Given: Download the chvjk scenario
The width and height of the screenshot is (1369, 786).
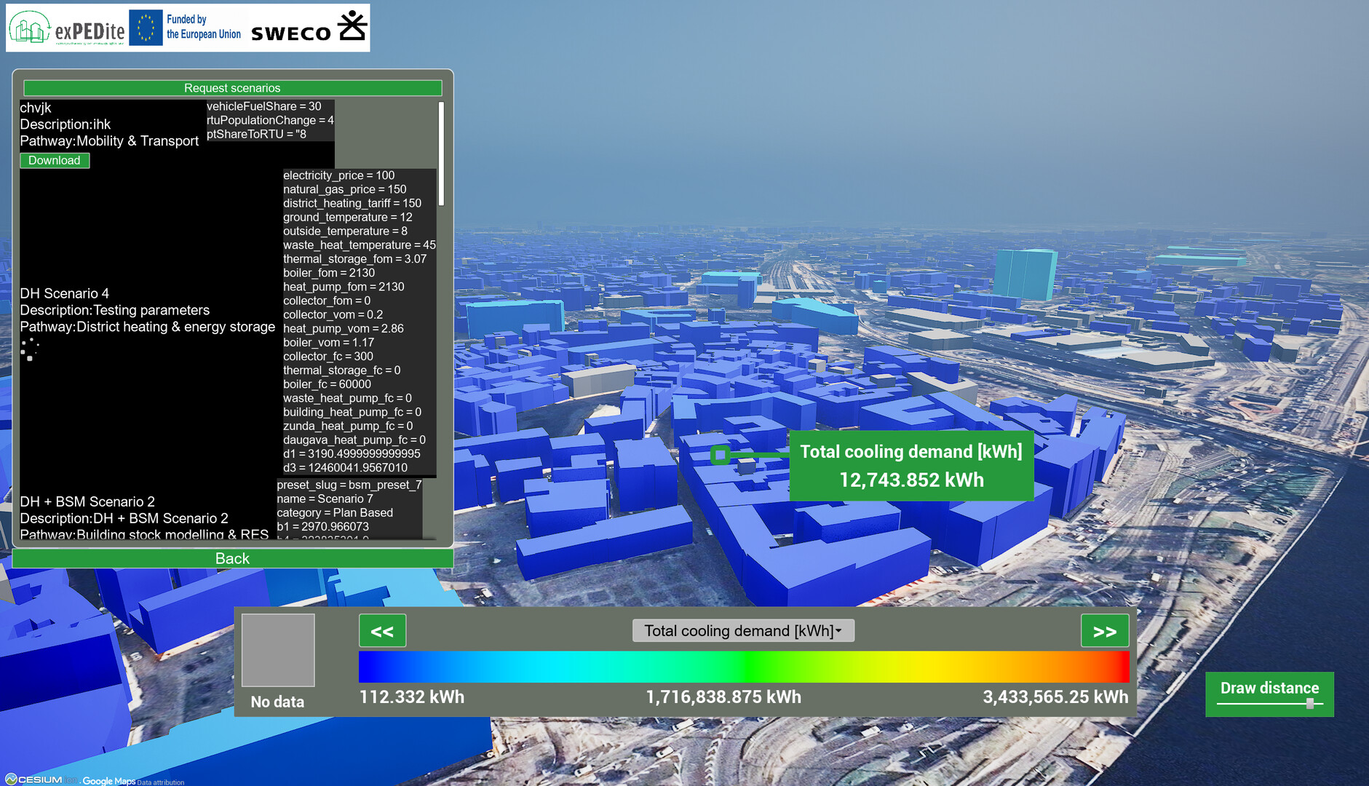Looking at the screenshot, I should 55,160.
